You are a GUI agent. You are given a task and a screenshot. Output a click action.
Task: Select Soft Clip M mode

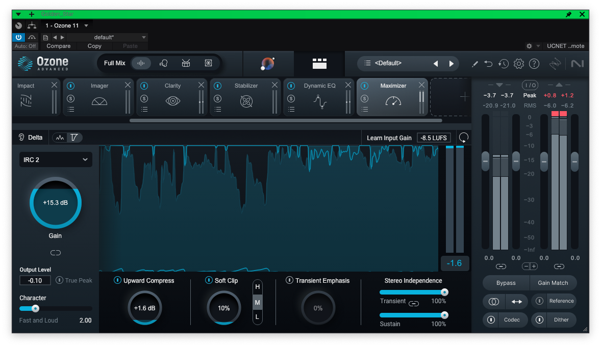coord(258,302)
